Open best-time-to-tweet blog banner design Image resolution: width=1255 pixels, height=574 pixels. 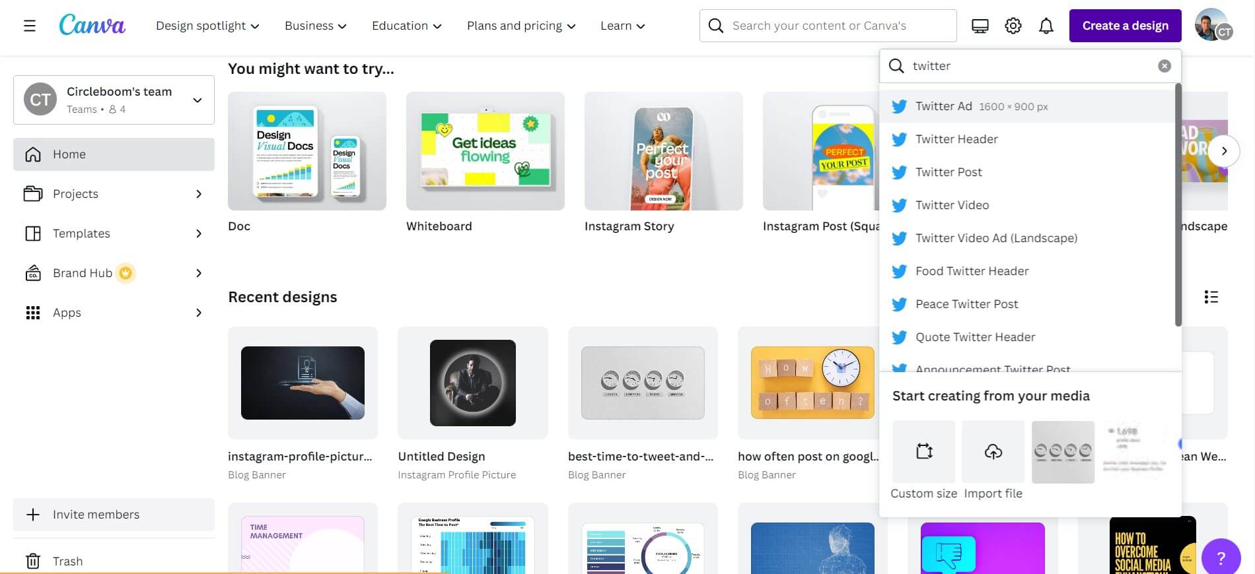(x=643, y=383)
